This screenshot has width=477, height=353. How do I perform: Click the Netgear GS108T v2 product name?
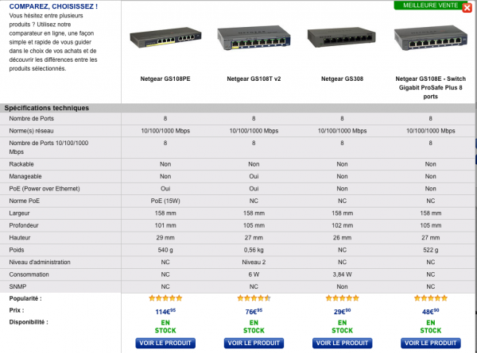coord(253,79)
